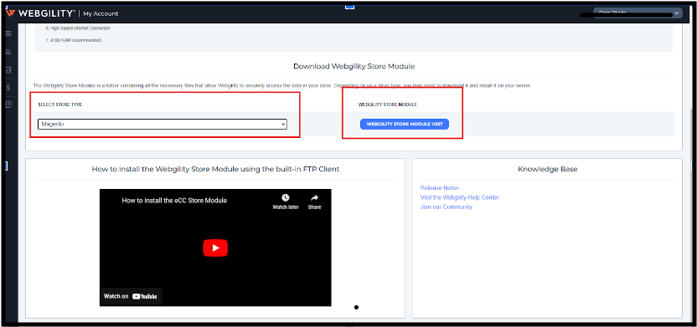Click '7. 8 GB RAM (recommended)' text

tap(74, 40)
